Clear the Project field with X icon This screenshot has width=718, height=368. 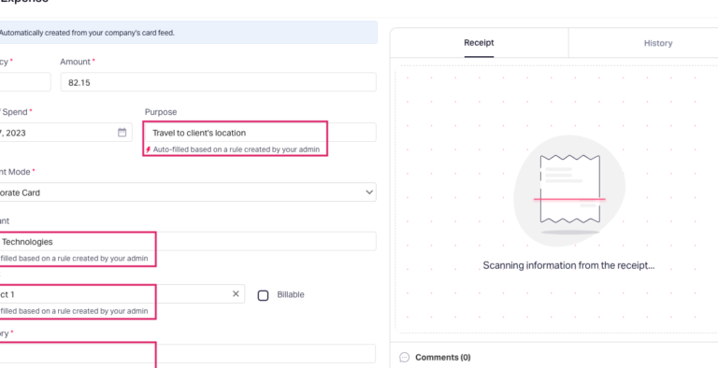(x=236, y=294)
